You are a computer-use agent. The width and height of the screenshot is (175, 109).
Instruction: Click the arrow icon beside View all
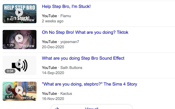click(57, 108)
